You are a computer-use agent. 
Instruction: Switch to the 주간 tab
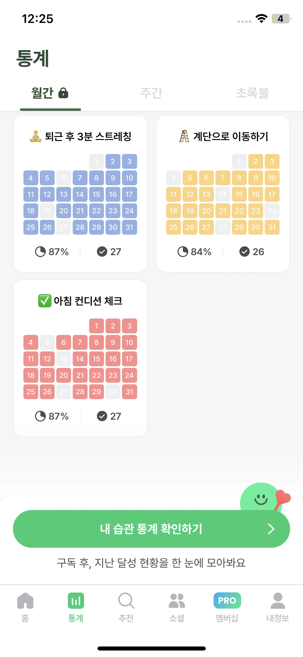(151, 93)
